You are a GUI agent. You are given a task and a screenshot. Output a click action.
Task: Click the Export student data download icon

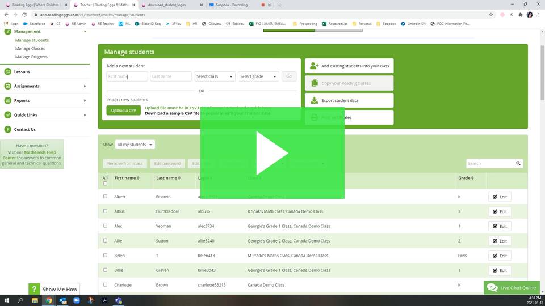[314, 100]
